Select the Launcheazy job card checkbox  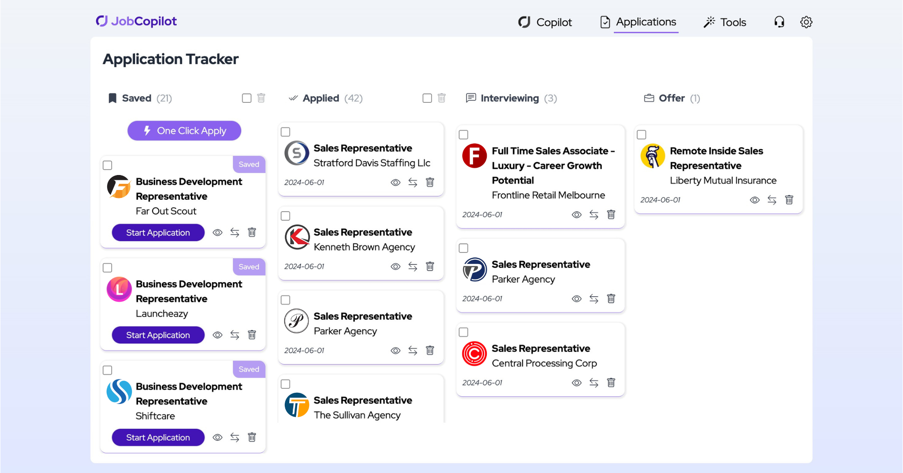(107, 267)
